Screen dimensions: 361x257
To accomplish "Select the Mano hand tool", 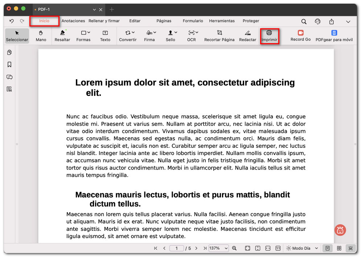I will [41, 36].
